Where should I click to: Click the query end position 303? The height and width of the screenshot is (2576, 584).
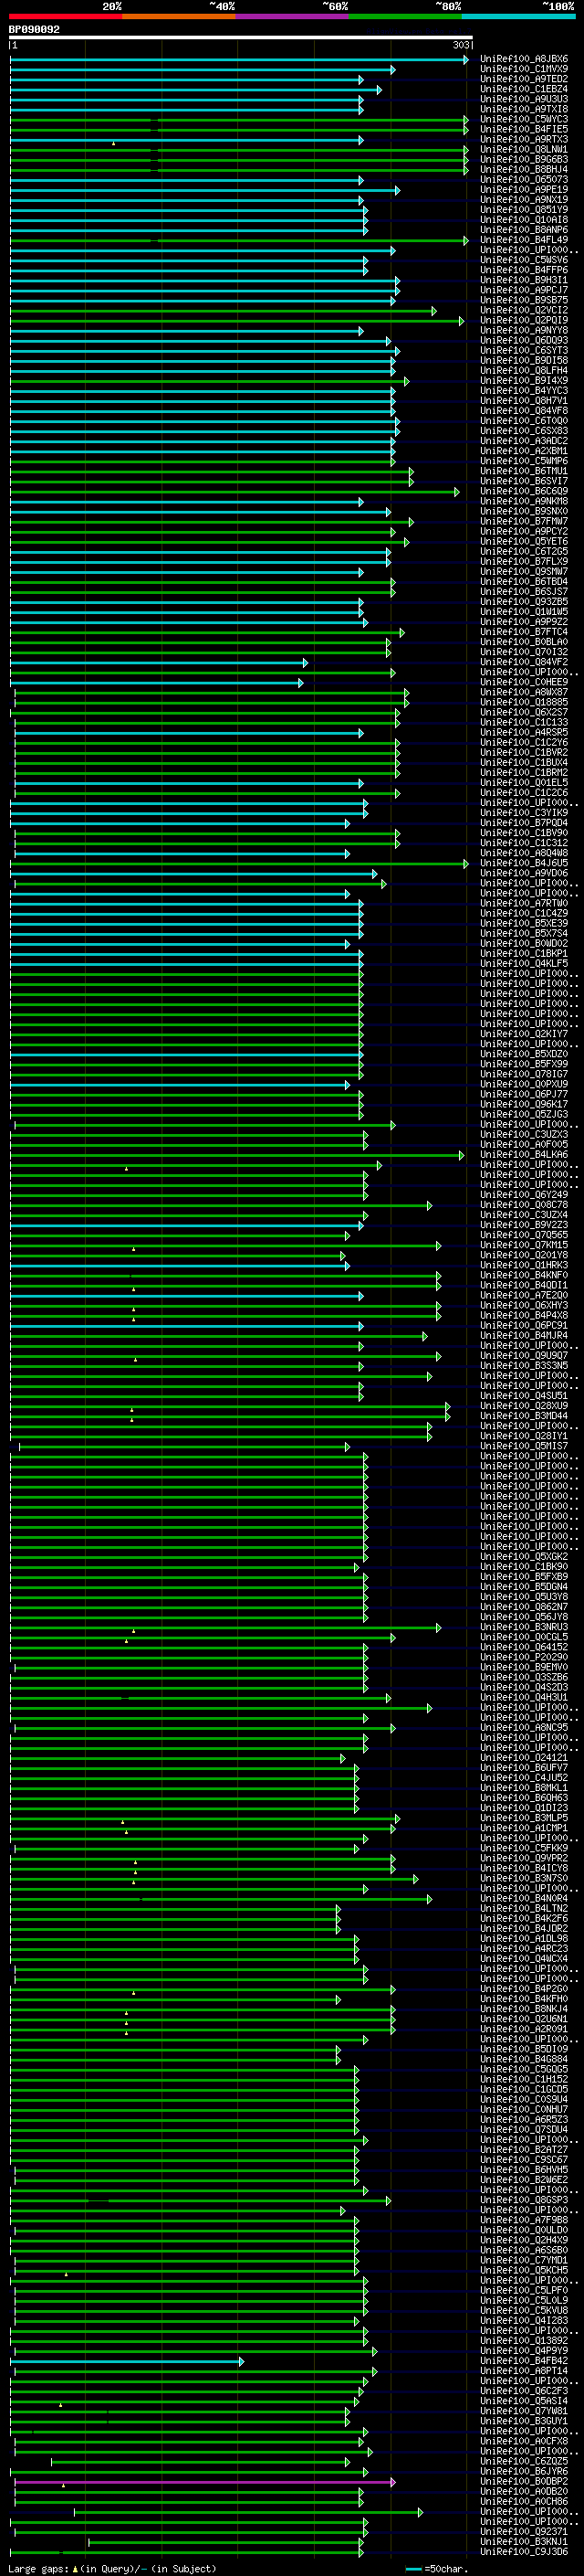point(460,45)
